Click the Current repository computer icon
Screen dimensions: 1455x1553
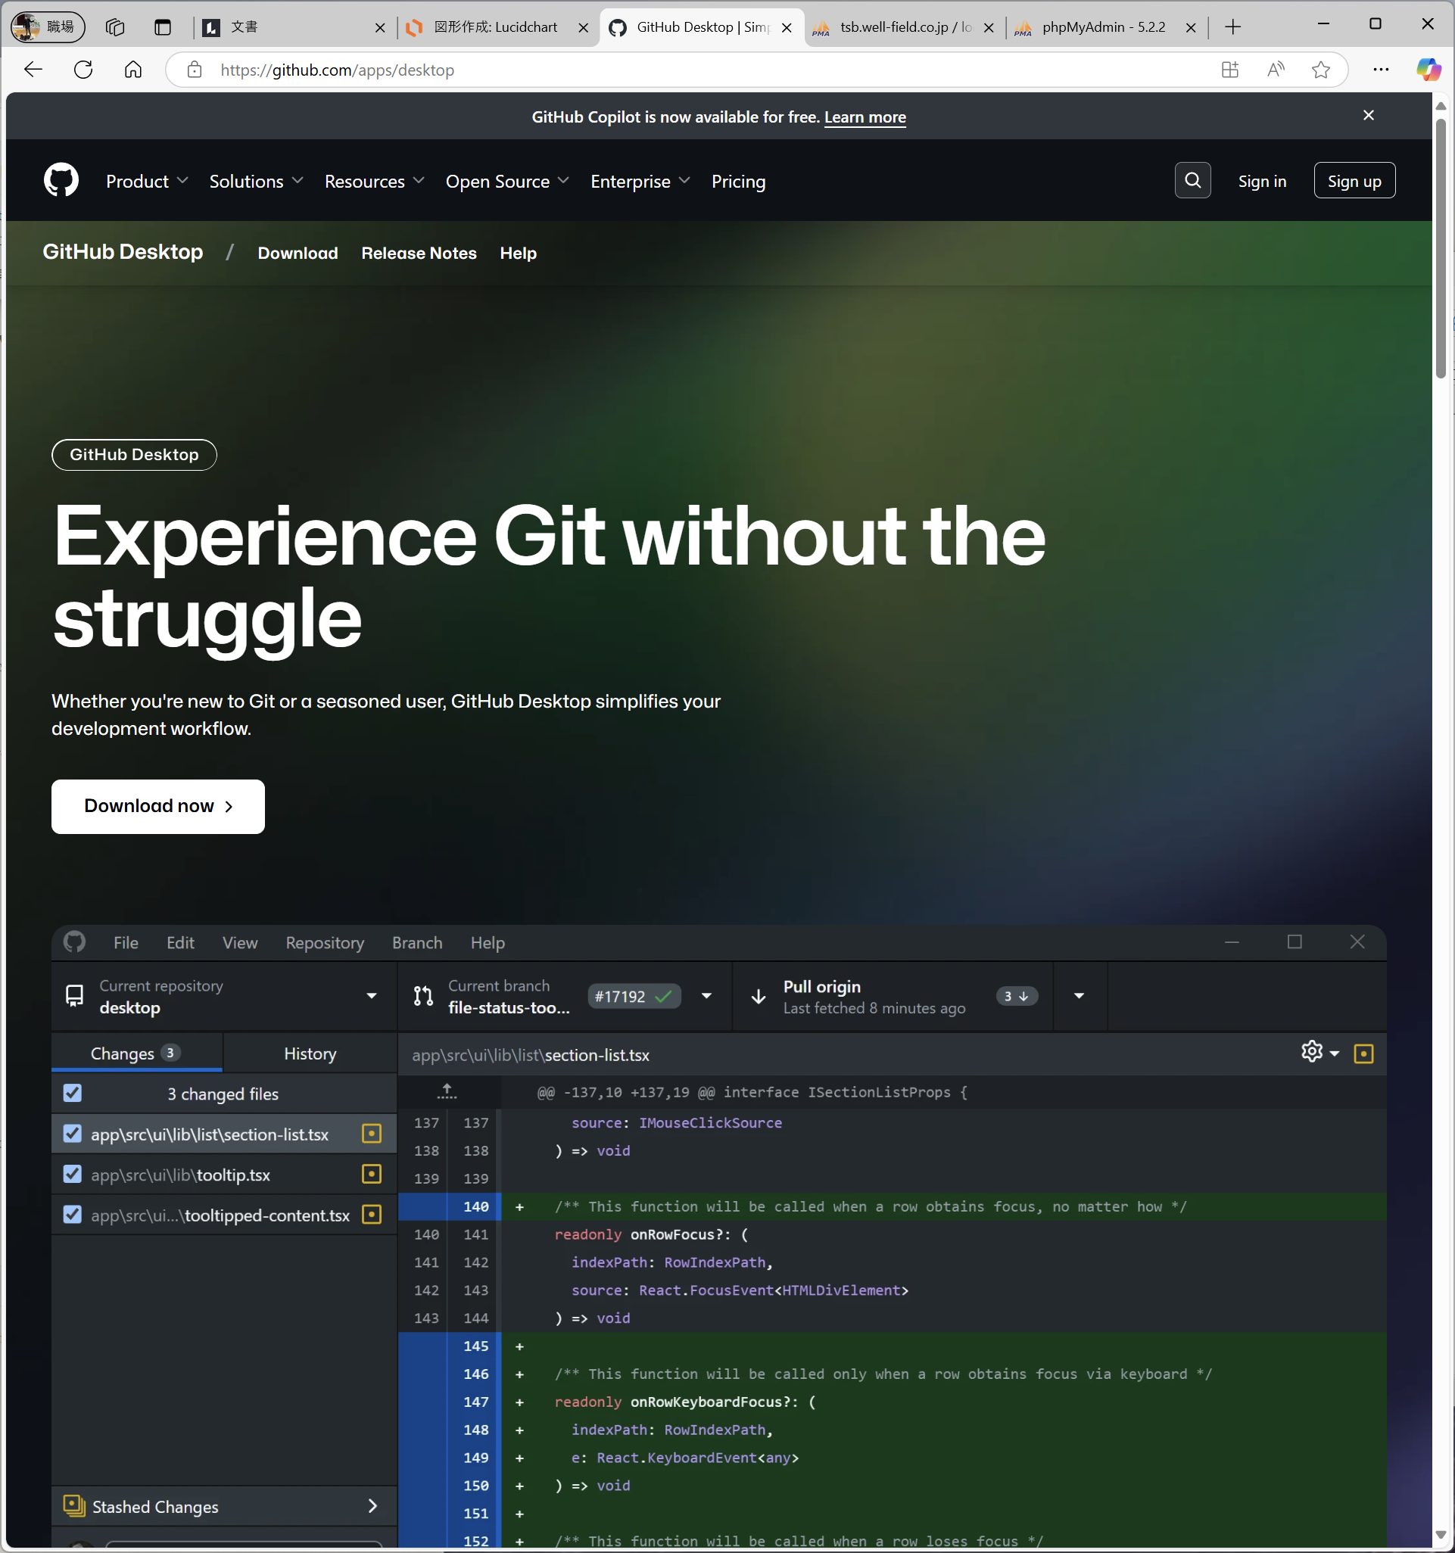coord(74,996)
